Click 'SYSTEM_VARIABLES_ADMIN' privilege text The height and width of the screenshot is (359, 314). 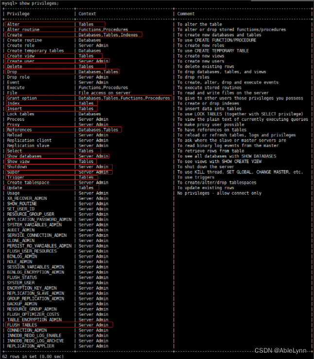[x=34, y=225]
